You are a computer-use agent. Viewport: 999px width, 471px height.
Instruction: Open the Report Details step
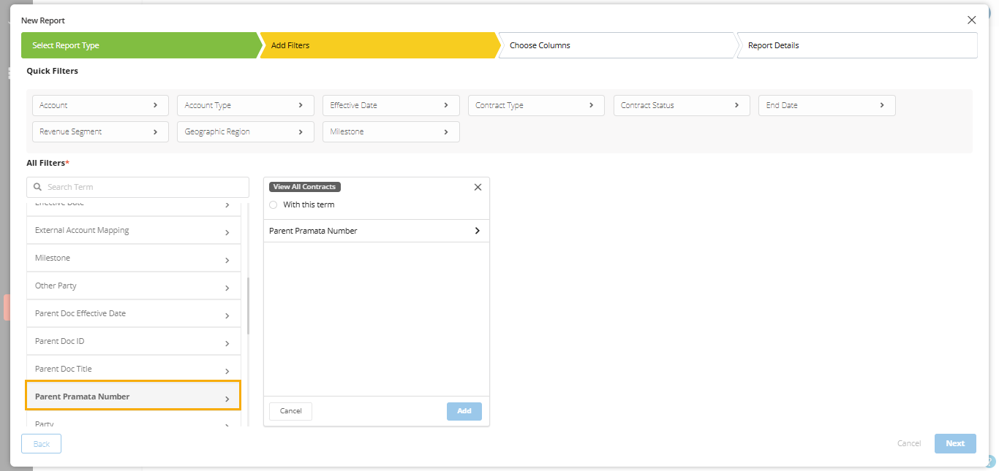[856, 45]
